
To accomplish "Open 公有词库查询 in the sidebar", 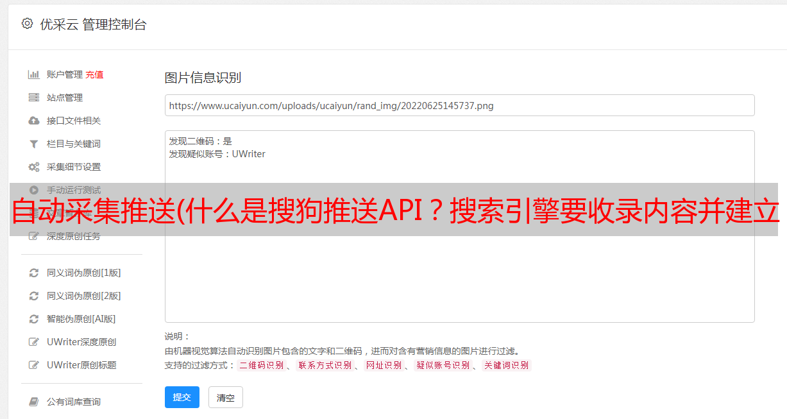I will (x=74, y=402).
